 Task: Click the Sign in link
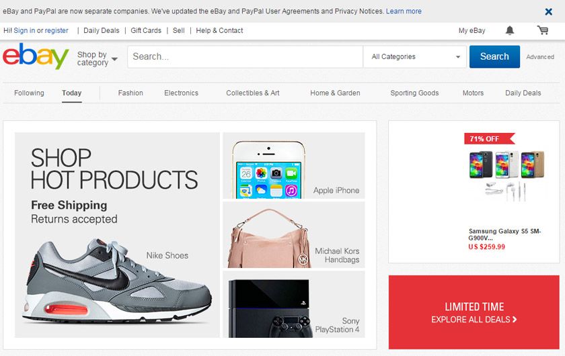pyautogui.click(x=24, y=31)
